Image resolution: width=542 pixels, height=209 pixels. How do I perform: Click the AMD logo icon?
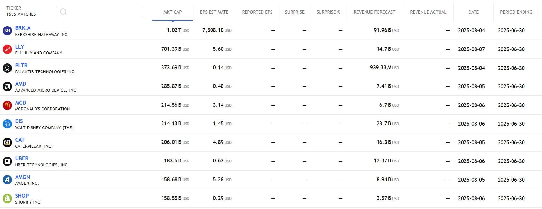[x=7, y=87]
